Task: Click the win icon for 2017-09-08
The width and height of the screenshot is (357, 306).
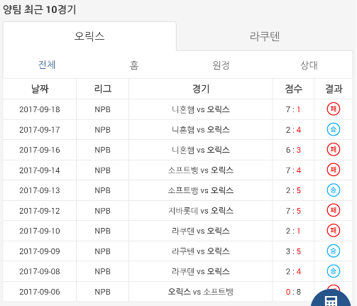Action: click(334, 271)
